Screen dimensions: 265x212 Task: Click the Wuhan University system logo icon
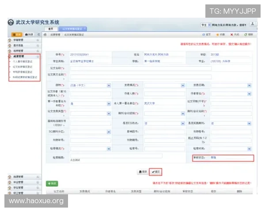point(11,23)
